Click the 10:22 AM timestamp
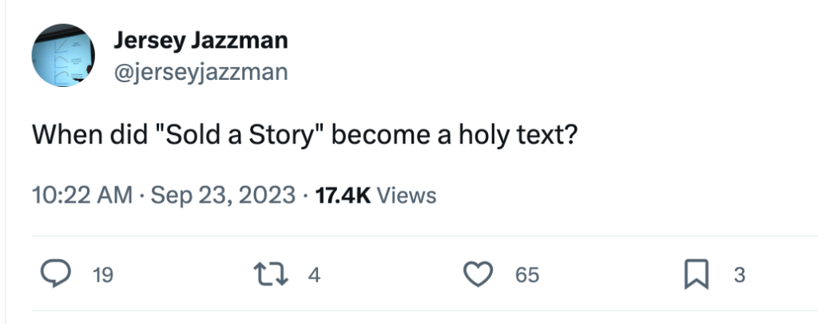The width and height of the screenshot is (818, 324). [81, 195]
